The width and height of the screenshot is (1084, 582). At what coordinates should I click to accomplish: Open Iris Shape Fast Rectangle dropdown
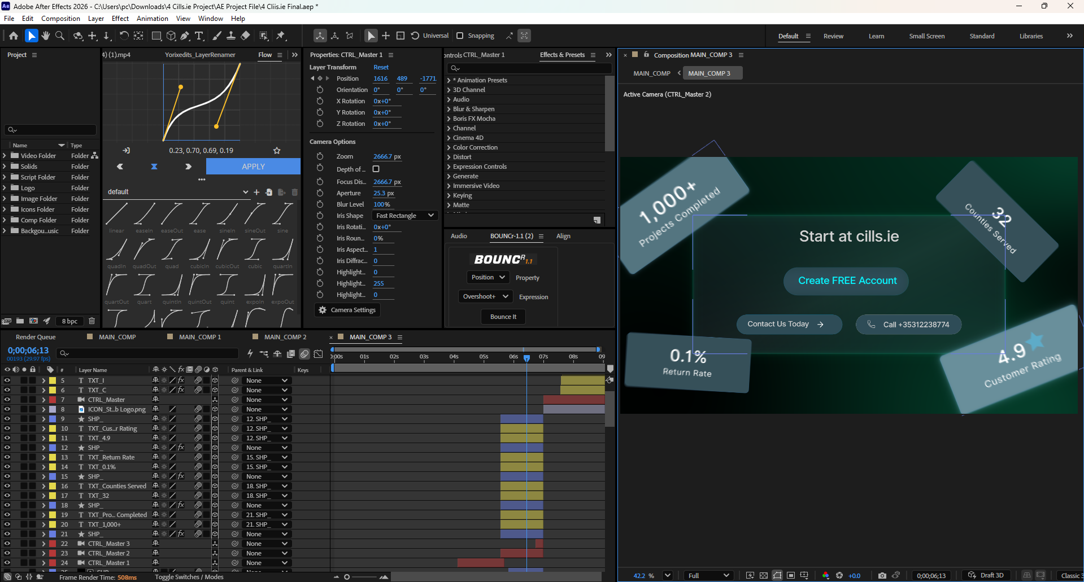[404, 216]
